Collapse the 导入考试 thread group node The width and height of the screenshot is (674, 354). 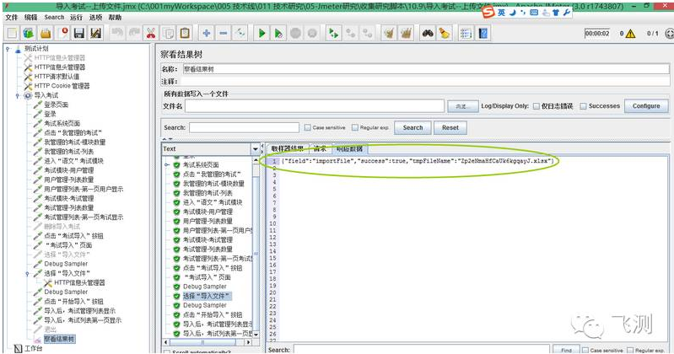click(x=18, y=95)
